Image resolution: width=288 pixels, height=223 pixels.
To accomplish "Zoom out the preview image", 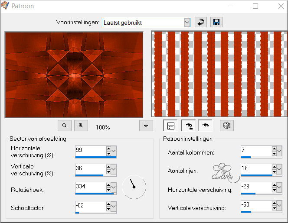I will click(x=65, y=126).
